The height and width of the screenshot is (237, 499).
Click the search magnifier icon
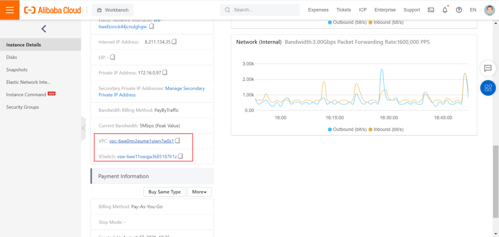pyautogui.click(x=227, y=10)
